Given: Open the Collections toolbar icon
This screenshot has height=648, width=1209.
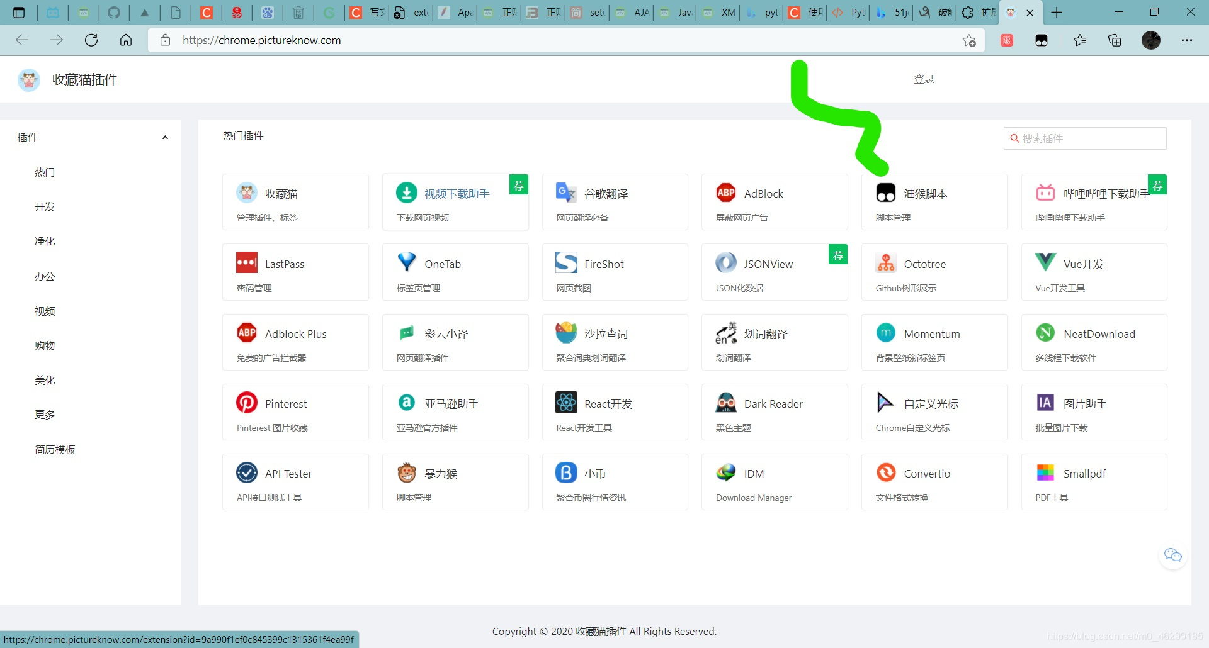Looking at the screenshot, I should (1115, 40).
